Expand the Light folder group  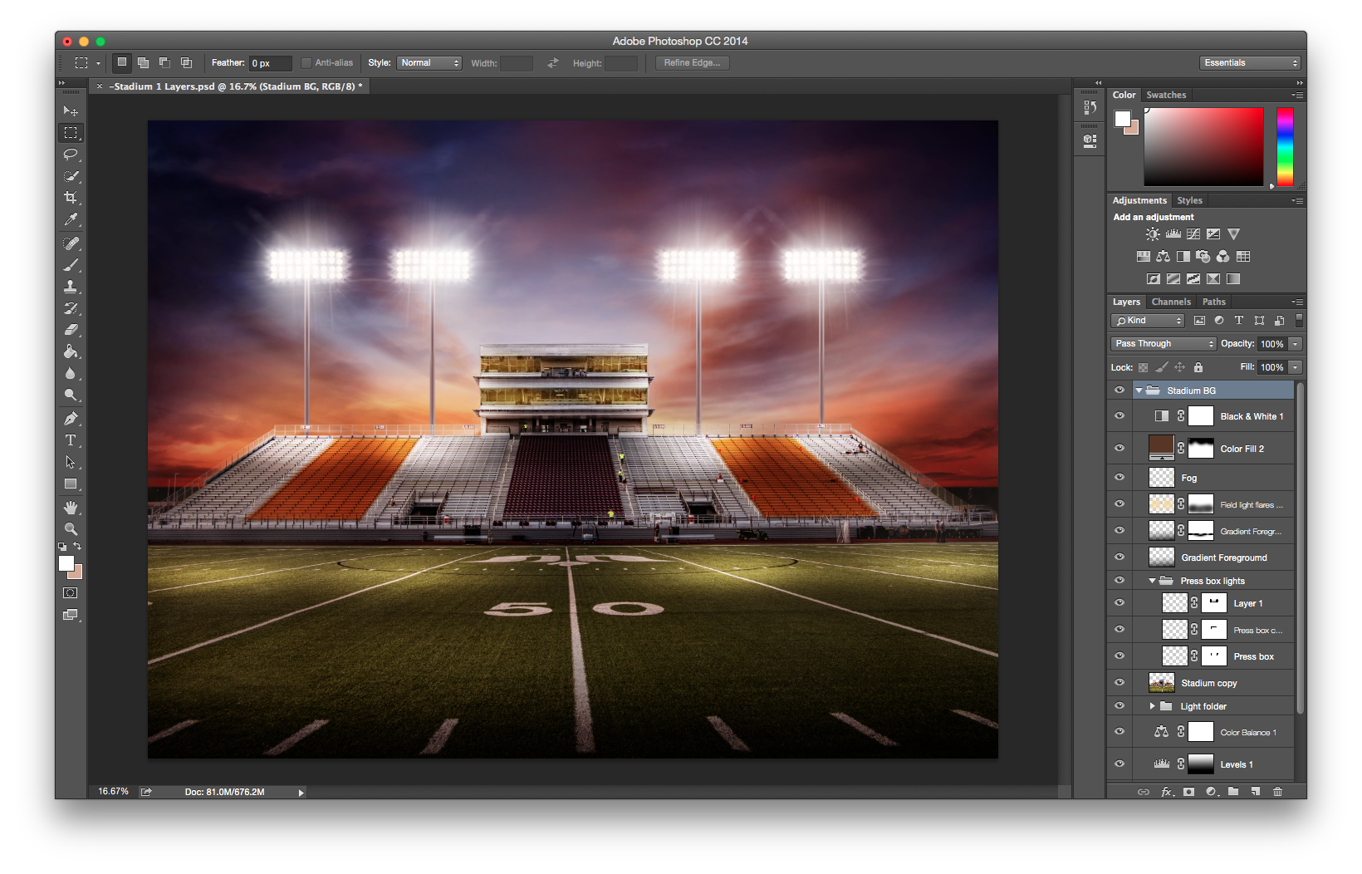tap(1152, 706)
